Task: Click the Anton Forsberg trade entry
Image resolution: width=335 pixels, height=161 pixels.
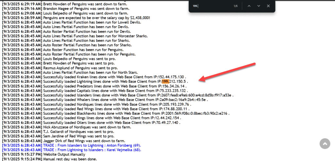Action: click(x=88, y=145)
